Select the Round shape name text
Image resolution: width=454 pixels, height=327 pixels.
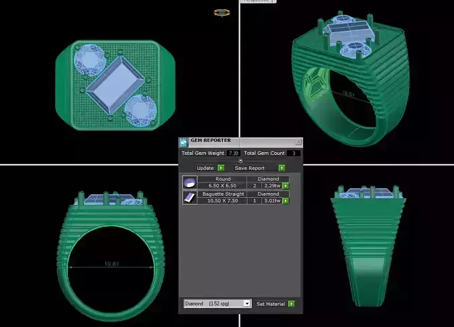coord(223,179)
